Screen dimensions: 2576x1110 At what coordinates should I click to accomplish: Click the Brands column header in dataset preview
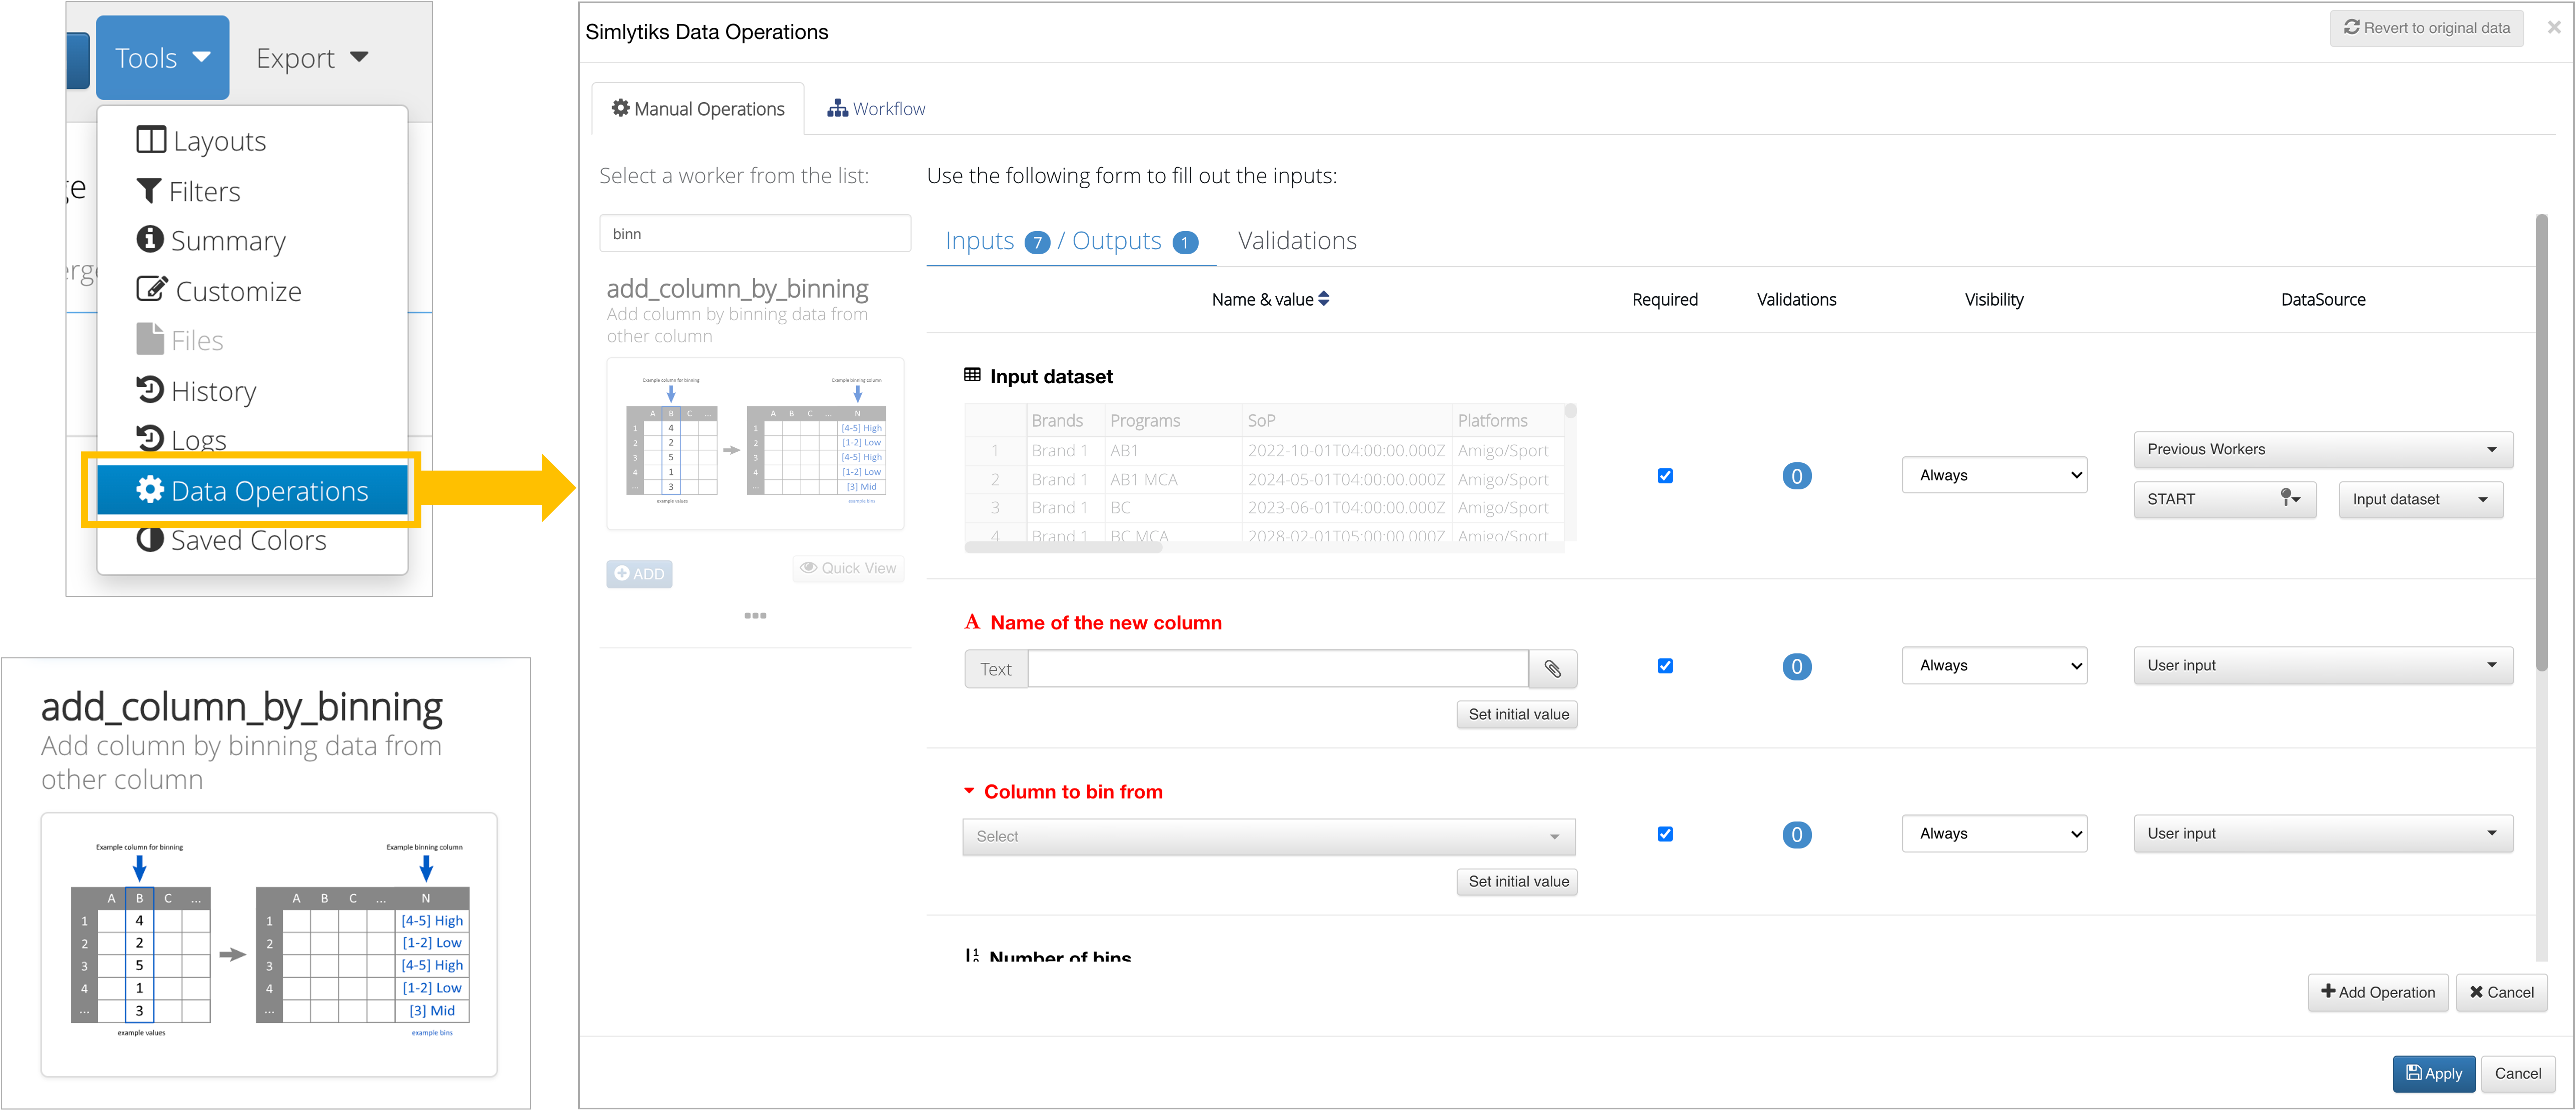coord(1065,421)
